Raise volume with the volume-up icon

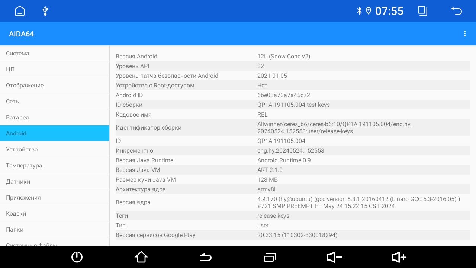[398, 257]
